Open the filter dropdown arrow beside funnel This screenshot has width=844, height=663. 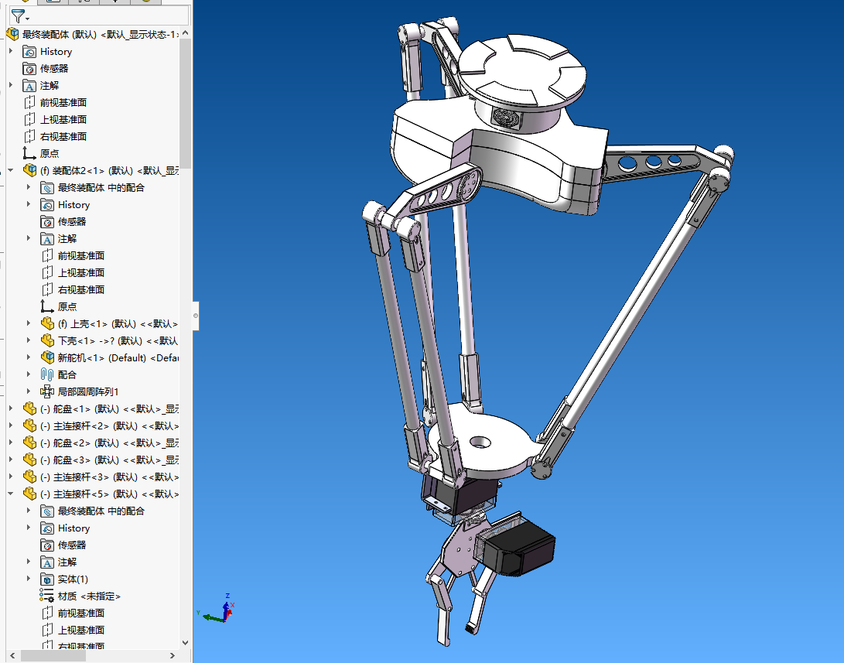pos(28,18)
